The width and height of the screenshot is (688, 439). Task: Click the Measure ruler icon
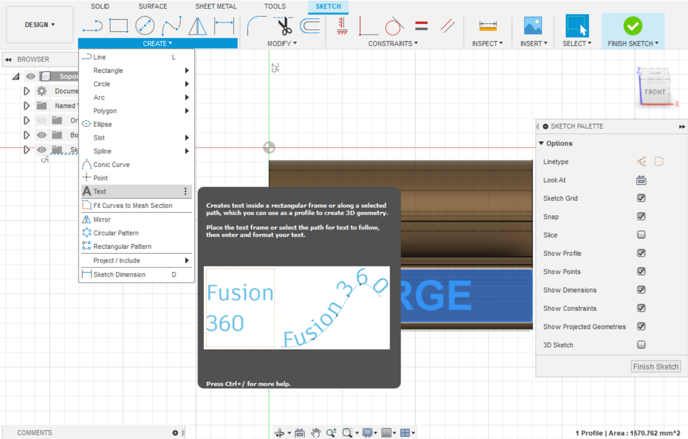coord(488,25)
